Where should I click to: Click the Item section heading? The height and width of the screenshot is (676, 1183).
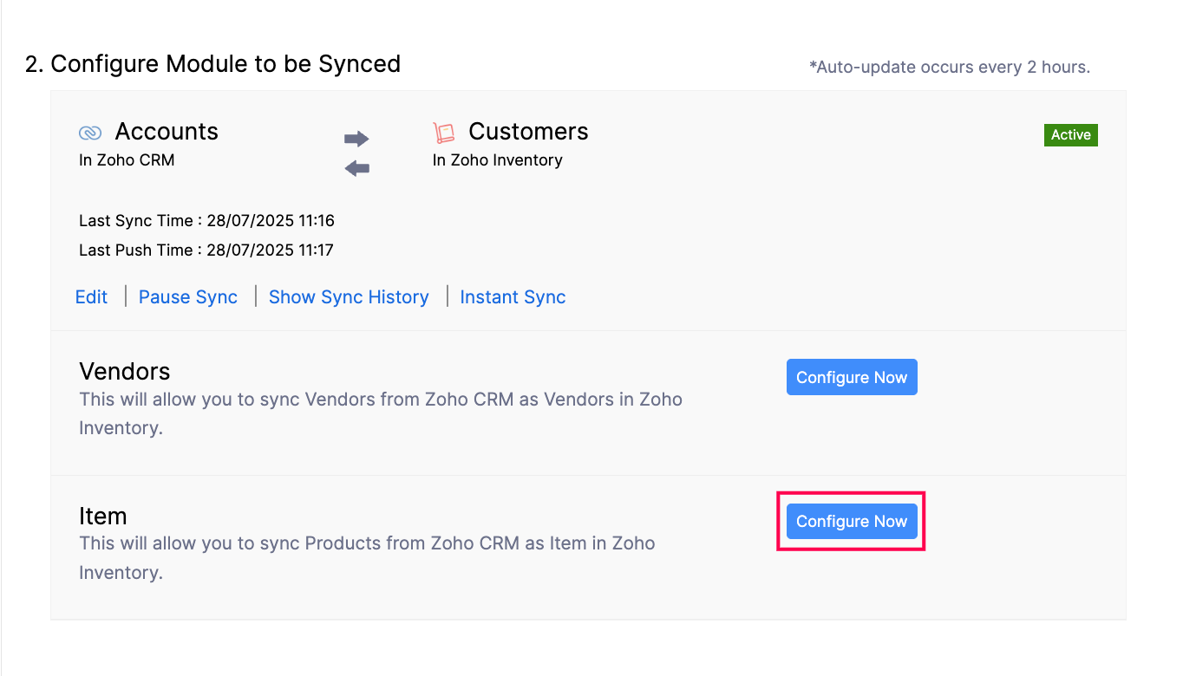coord(103,516)
